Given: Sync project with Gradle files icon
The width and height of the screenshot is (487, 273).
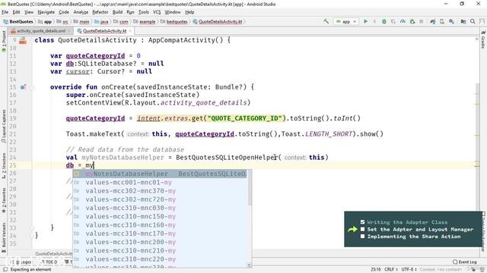Looking at the screenshot, I should point(433,21).
